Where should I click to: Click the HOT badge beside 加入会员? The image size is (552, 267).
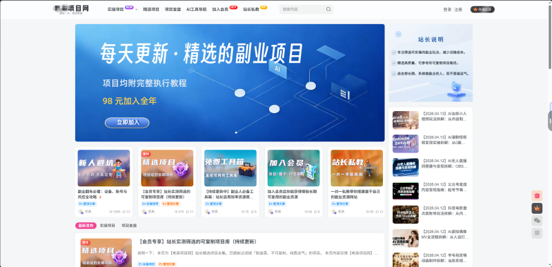pyautogui.click(x=233, y=7)
